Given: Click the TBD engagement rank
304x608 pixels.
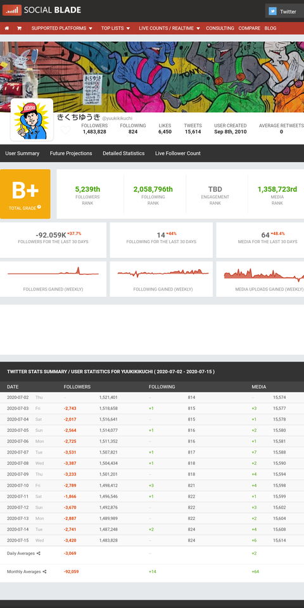Looking at the screenshot, I should [215, 189].
